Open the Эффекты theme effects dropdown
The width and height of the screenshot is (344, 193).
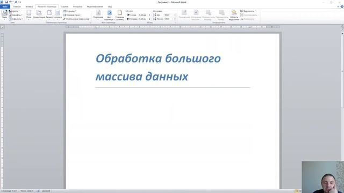(x=16, y=19)
